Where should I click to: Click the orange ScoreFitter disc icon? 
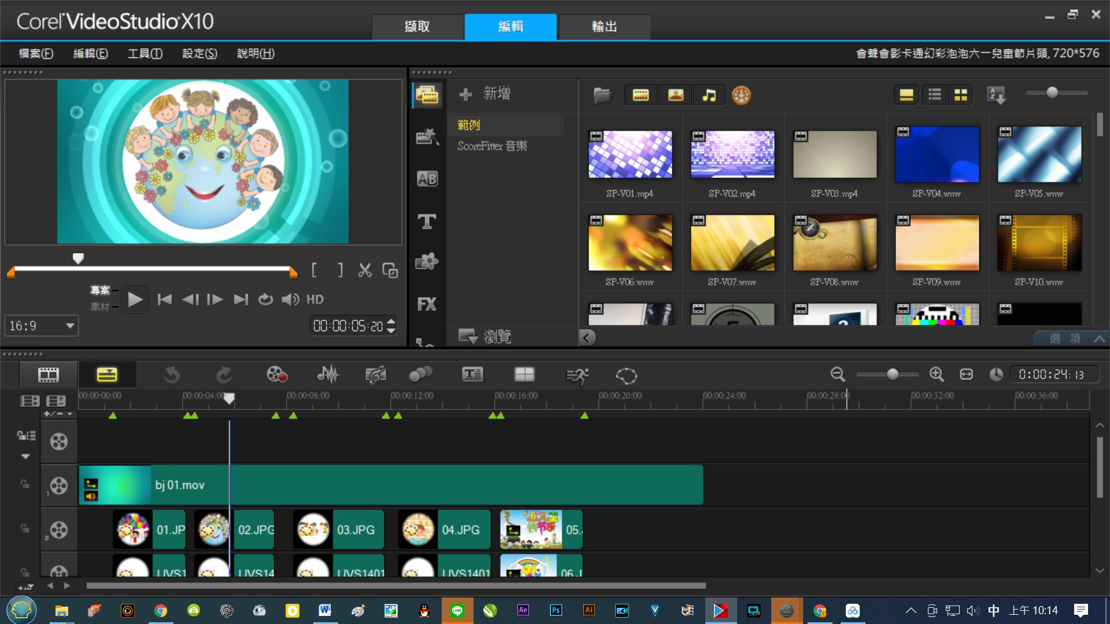click(x=741, y=95)
